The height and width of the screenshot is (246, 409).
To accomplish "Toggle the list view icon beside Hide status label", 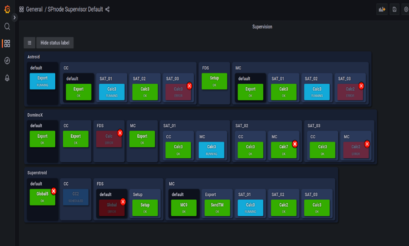I will [30, 42].
